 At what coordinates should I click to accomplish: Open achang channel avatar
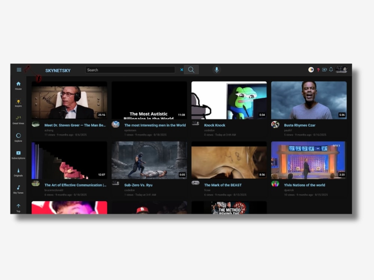36,124
